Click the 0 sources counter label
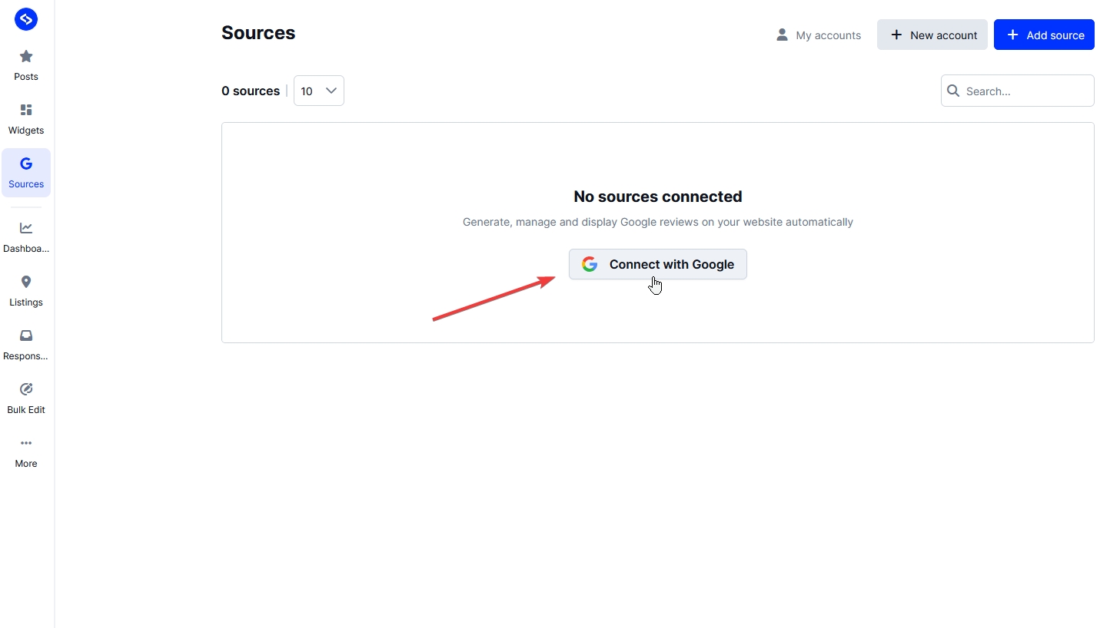This screenshot has width=1120, height=628. click(x=250, y=91)
